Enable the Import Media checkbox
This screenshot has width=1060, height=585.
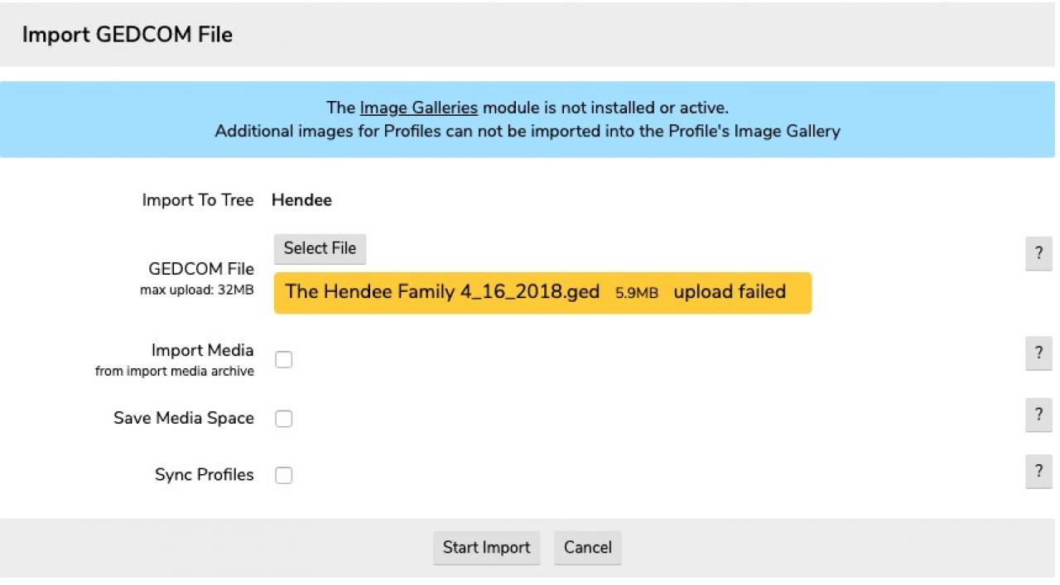(284, 359)
